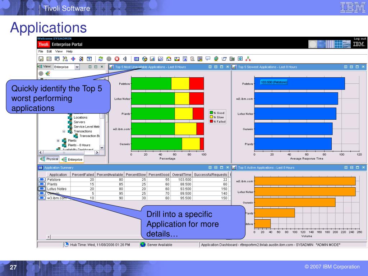Screen dimensions: 368x276
Task: Switch to the Enterprise navigator tab
Action: click(72, 159)
